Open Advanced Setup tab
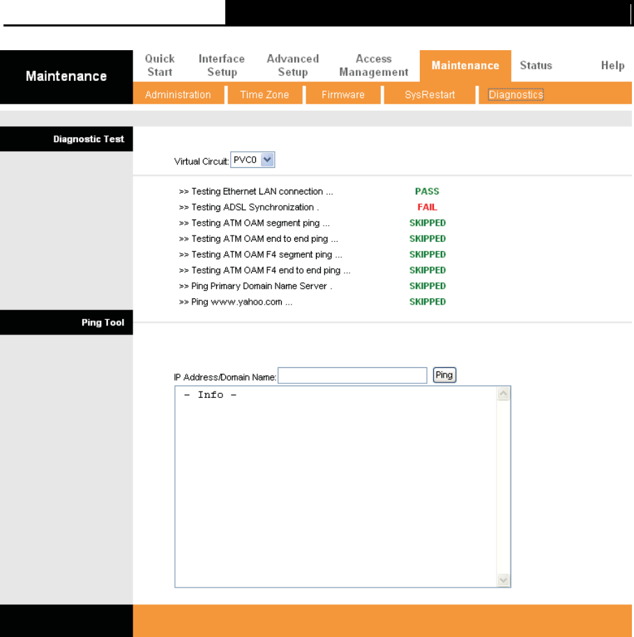Image resolution: width=634 pixels, height=637 pixels. [293, 66]
